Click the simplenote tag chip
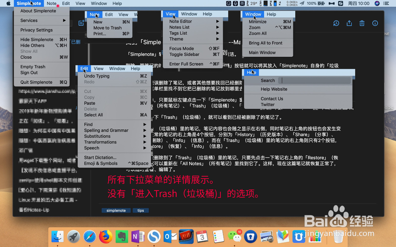 [x=116, y=211]
